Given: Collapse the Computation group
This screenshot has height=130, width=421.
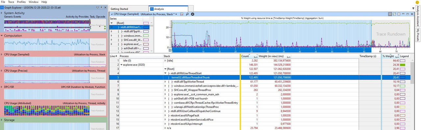Looking at the screenshot, I should pyautogui.click(x=2, y=36).
